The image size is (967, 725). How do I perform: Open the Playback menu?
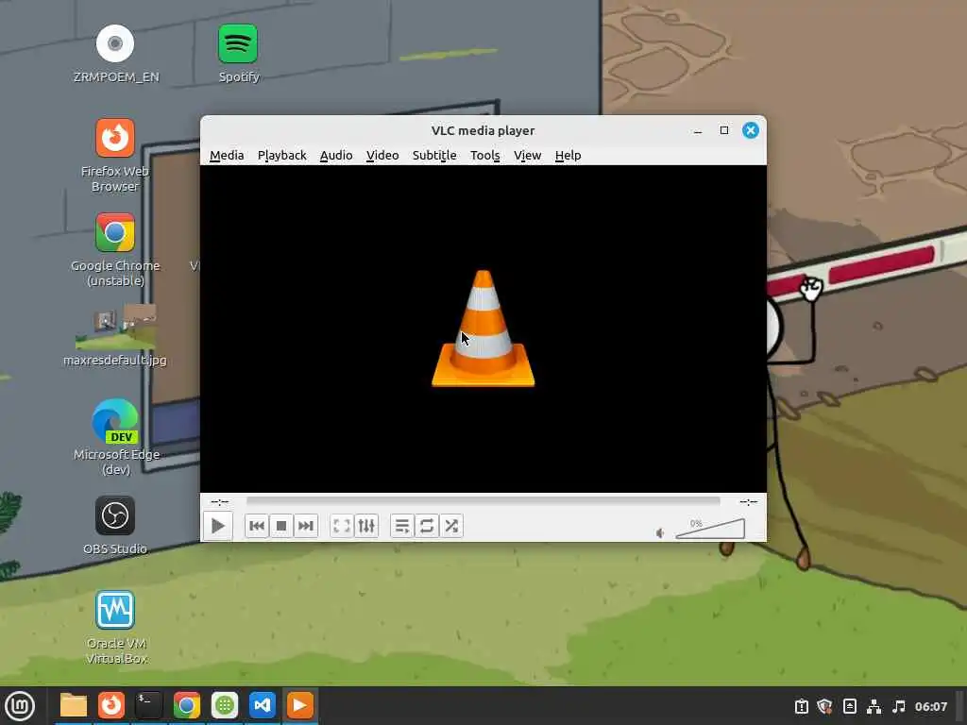[281, 156]
